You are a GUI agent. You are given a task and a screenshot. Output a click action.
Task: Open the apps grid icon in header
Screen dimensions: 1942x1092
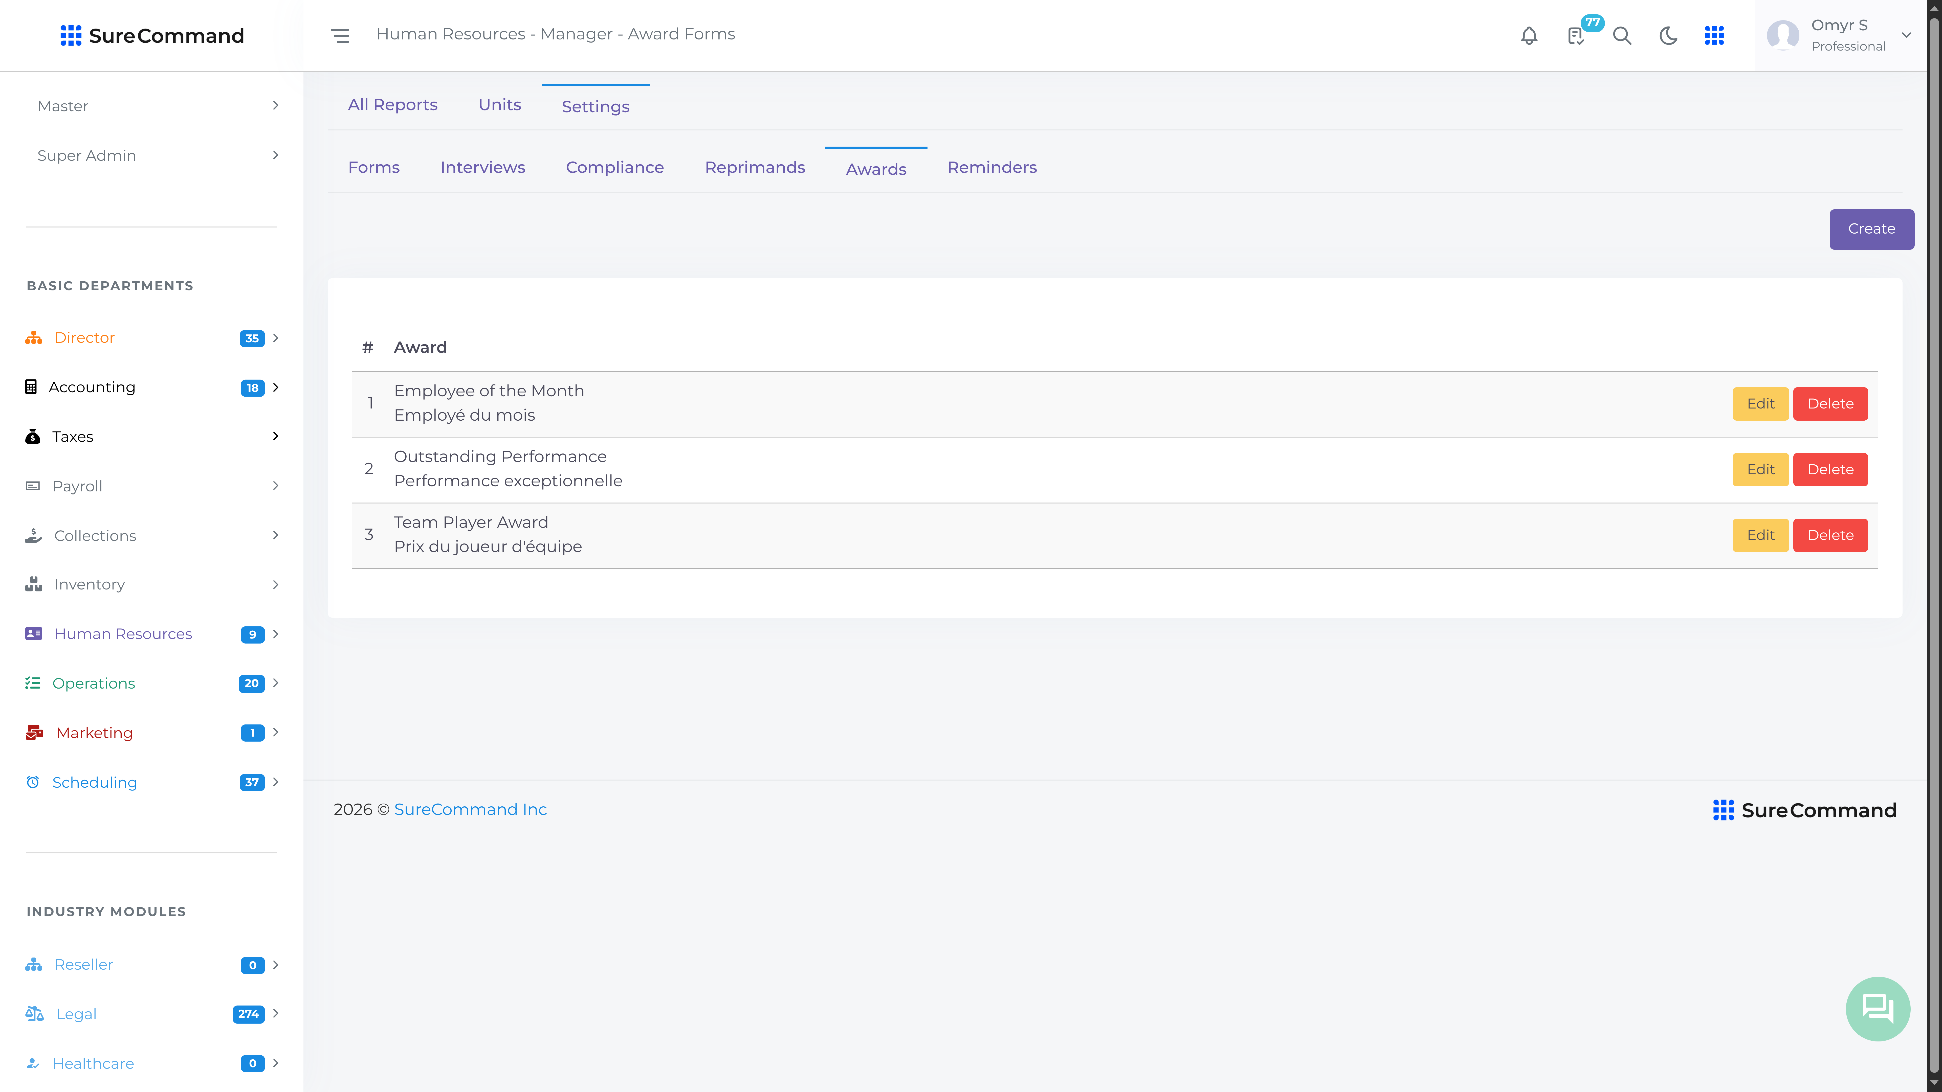[x=1714, y=35]
